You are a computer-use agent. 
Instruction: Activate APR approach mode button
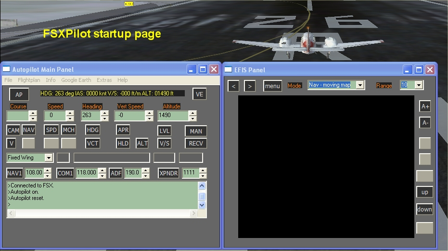123,130
